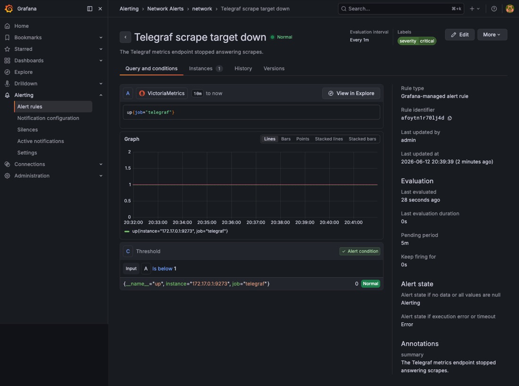Go to Network Alerts breadcrumb
The width and height of the screenshot is (519, 386).
(x=165, y=8)
